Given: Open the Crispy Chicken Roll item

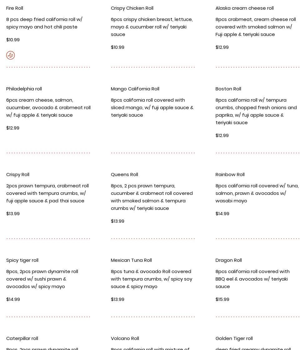Looking at the screenshot, I should [x=132, y=8].
